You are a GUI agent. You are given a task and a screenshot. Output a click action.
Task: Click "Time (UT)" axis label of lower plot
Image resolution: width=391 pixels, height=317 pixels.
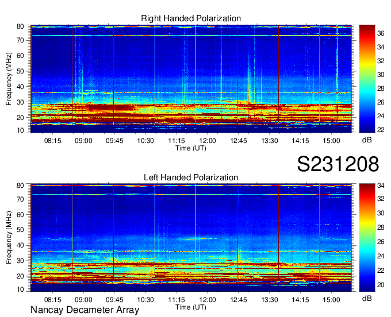coord(191,307)
